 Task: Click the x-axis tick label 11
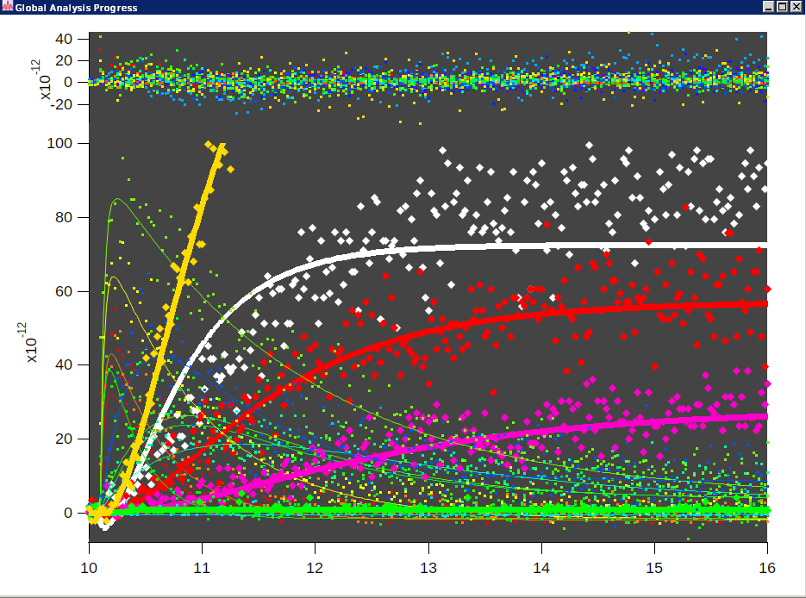click(202, 568)
